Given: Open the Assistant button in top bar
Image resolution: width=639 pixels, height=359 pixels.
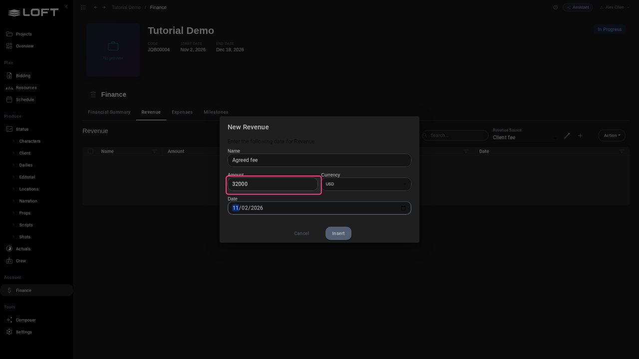Looking at the screenshot, I should [578, 7].
